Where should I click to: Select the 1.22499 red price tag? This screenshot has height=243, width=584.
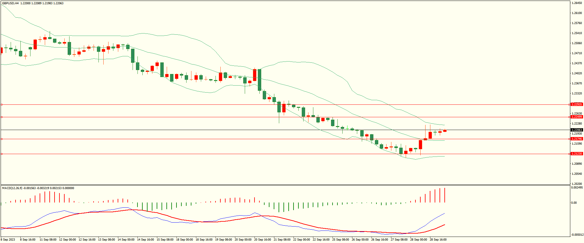pyautogui.click(x=577, y=117)
